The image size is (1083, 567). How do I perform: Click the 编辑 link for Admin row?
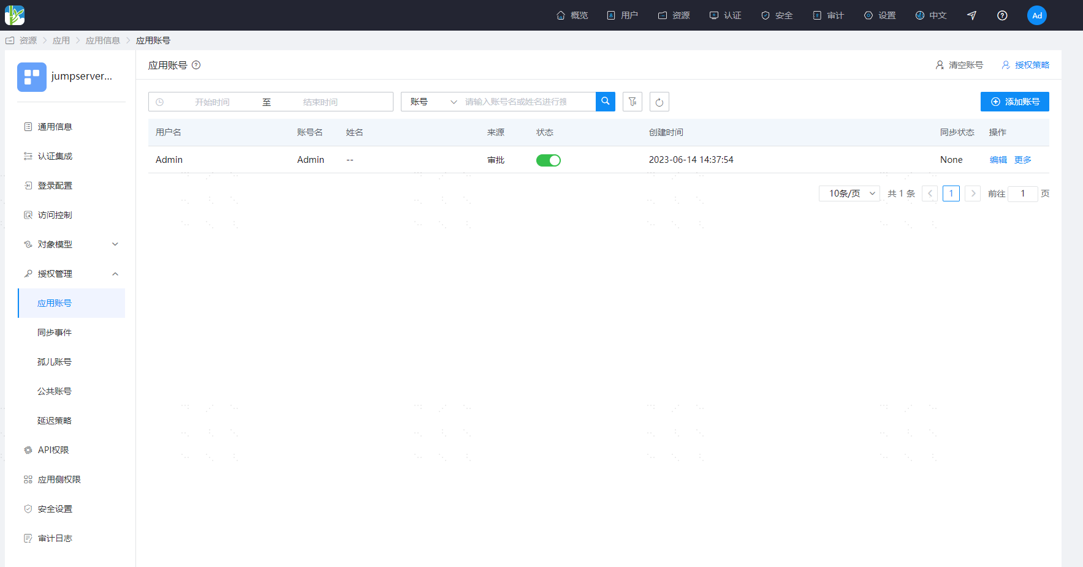(998, 160)
